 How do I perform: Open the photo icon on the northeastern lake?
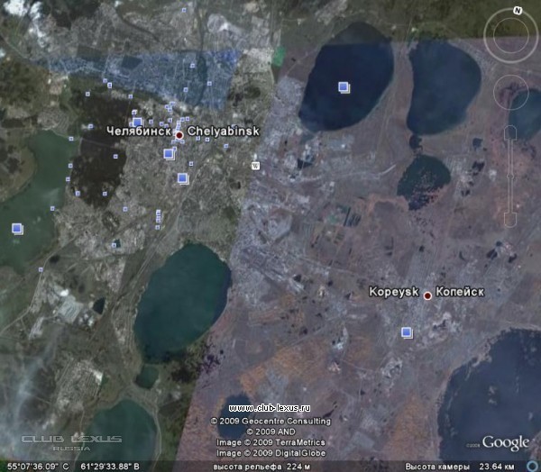344,86
